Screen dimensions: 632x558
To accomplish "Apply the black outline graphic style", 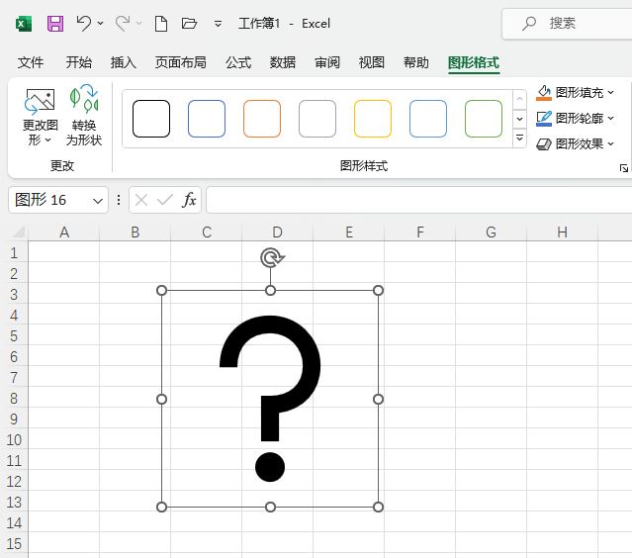I will coord(151,119).
